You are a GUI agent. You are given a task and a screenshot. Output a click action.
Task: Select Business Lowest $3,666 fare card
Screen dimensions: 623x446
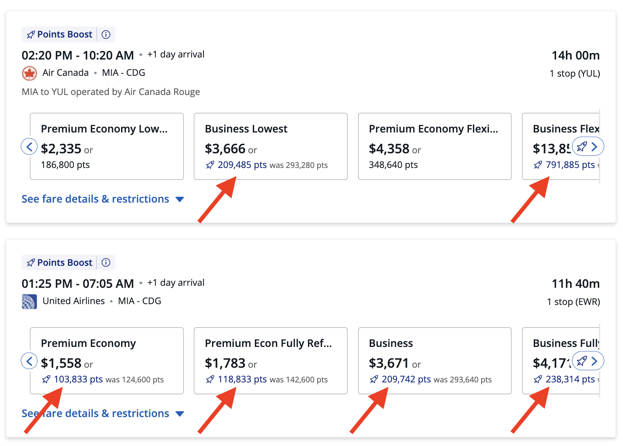point(271,146)
